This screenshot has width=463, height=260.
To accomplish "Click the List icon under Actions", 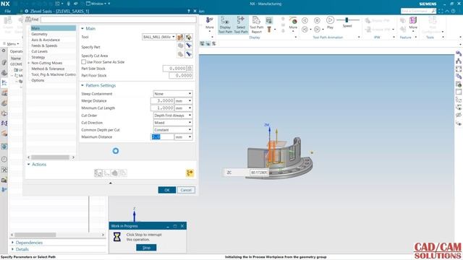I will point(123,173).
